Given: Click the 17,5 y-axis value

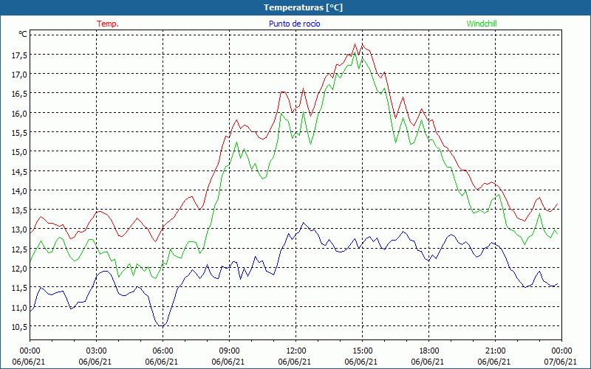Looking at the screenshot, I should click(20, 55).
